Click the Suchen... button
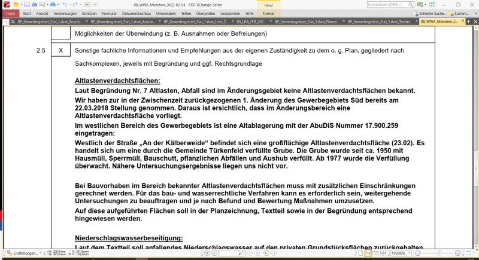Screen dimensions: 479x260 point(459,13)
